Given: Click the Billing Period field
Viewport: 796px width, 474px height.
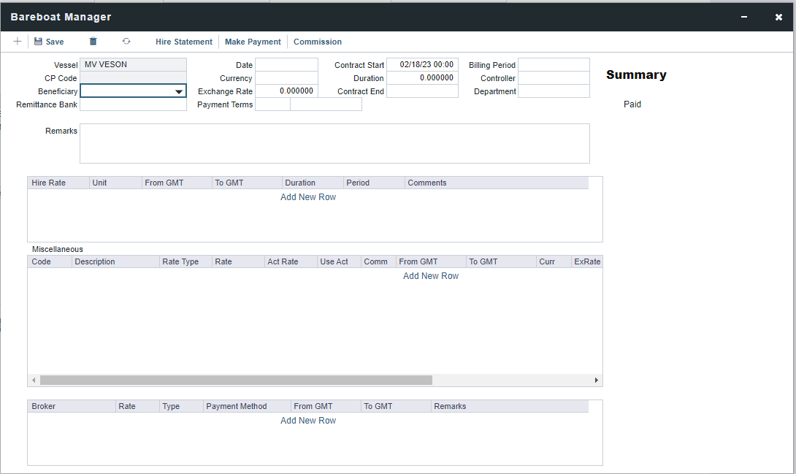Looking at the screenshot, I should (x=554, y=65).
